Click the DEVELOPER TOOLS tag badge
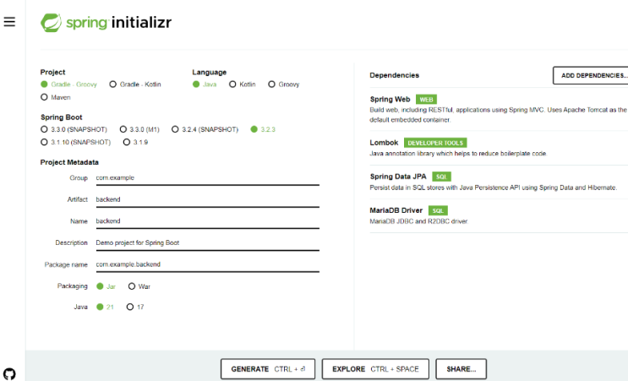Screen dimensions: 628x381 tap(435, 143)
